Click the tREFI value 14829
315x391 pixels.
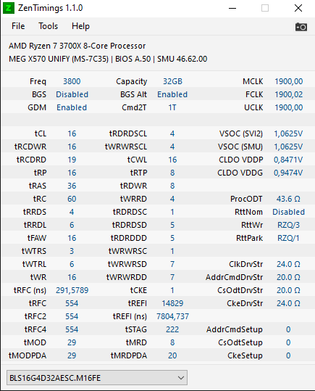(x=172, y=303)
